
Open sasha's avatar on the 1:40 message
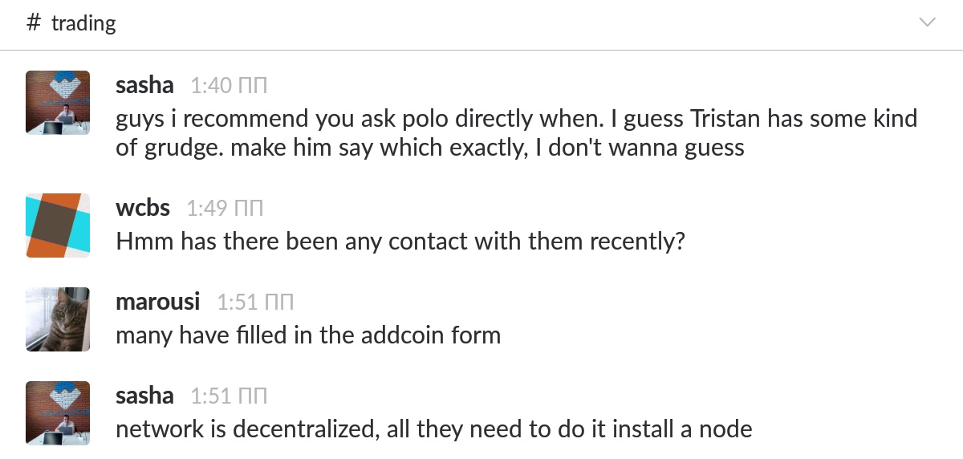(x=58, y=102)
